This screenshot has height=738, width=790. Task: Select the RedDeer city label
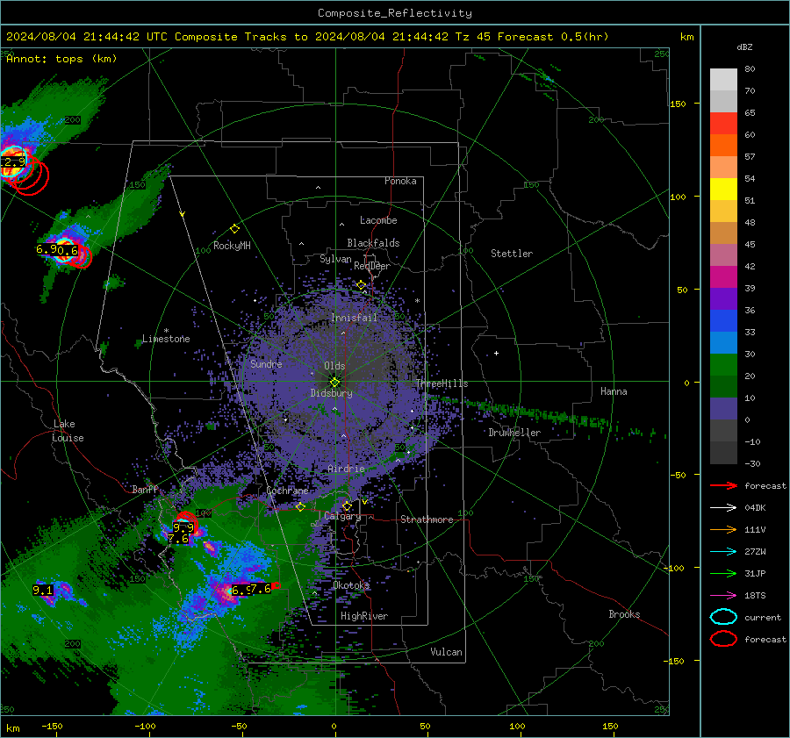click(372, 266)
